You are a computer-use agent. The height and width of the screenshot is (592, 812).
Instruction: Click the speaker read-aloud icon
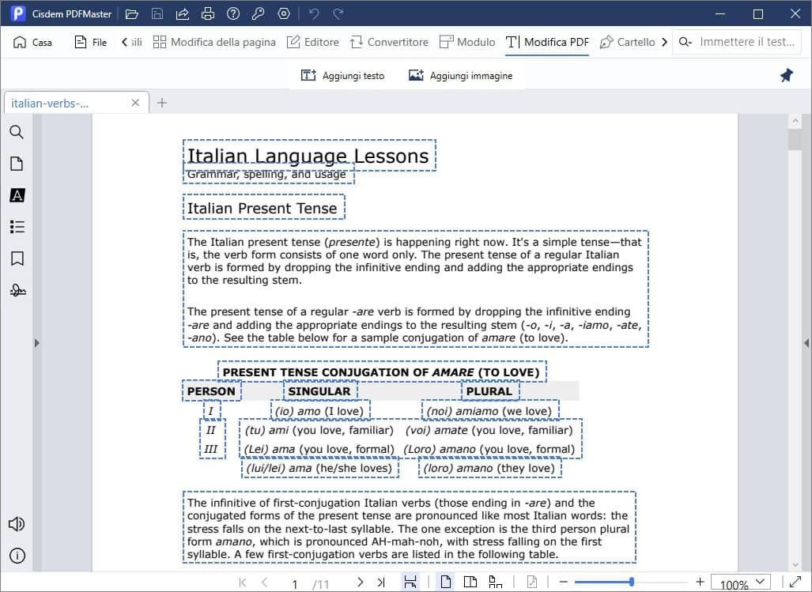pos(17,524)
